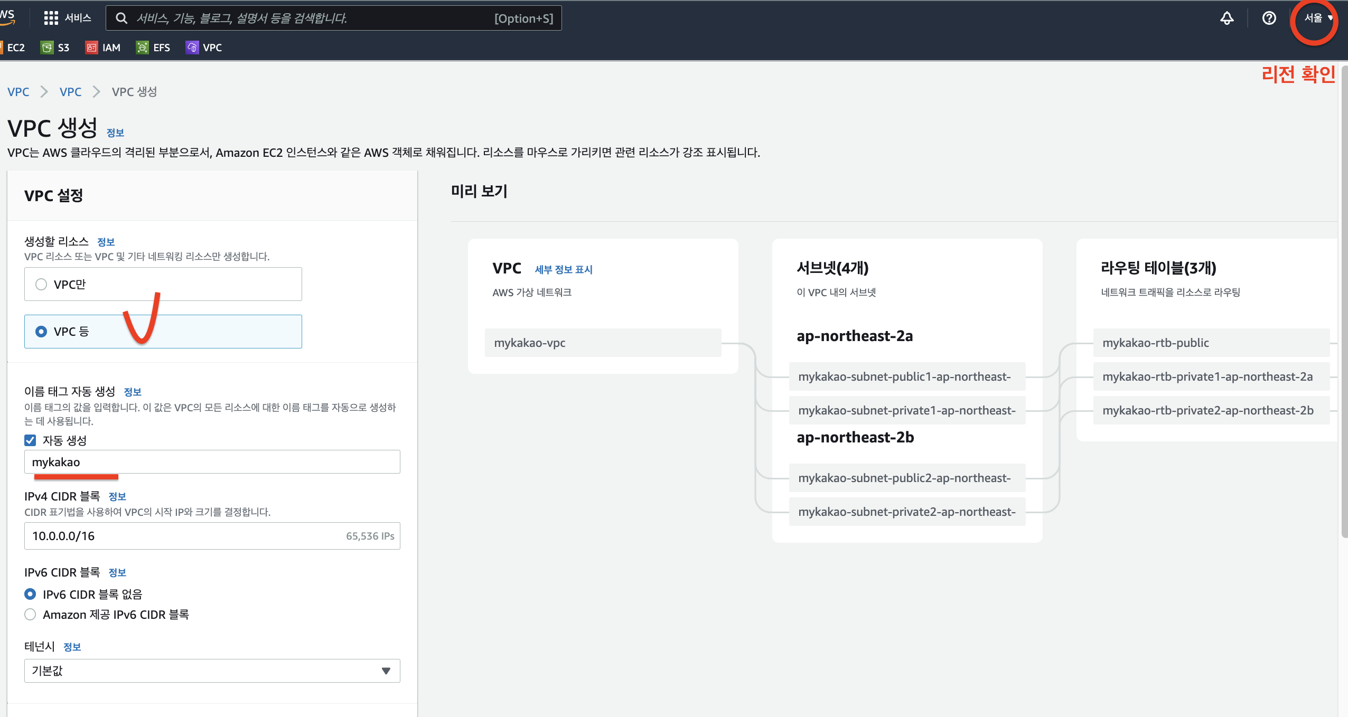
Task: Open 정보 link next to 이름 태그 자동 생성
Action: (x=133, y=392)
